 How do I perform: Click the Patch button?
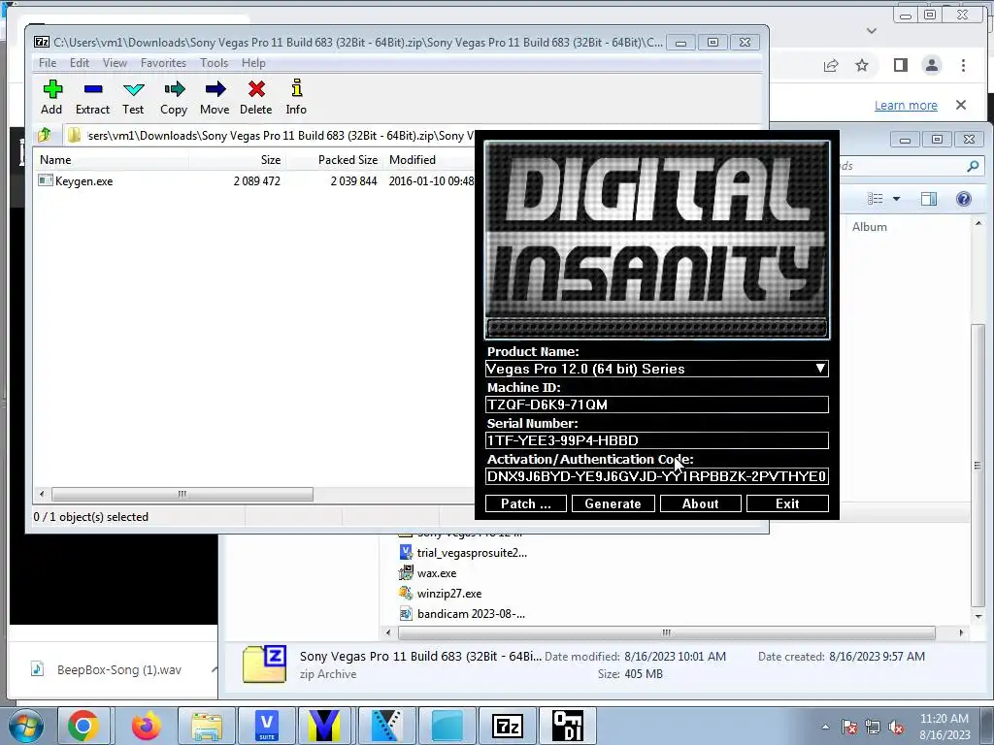(525, 503)
